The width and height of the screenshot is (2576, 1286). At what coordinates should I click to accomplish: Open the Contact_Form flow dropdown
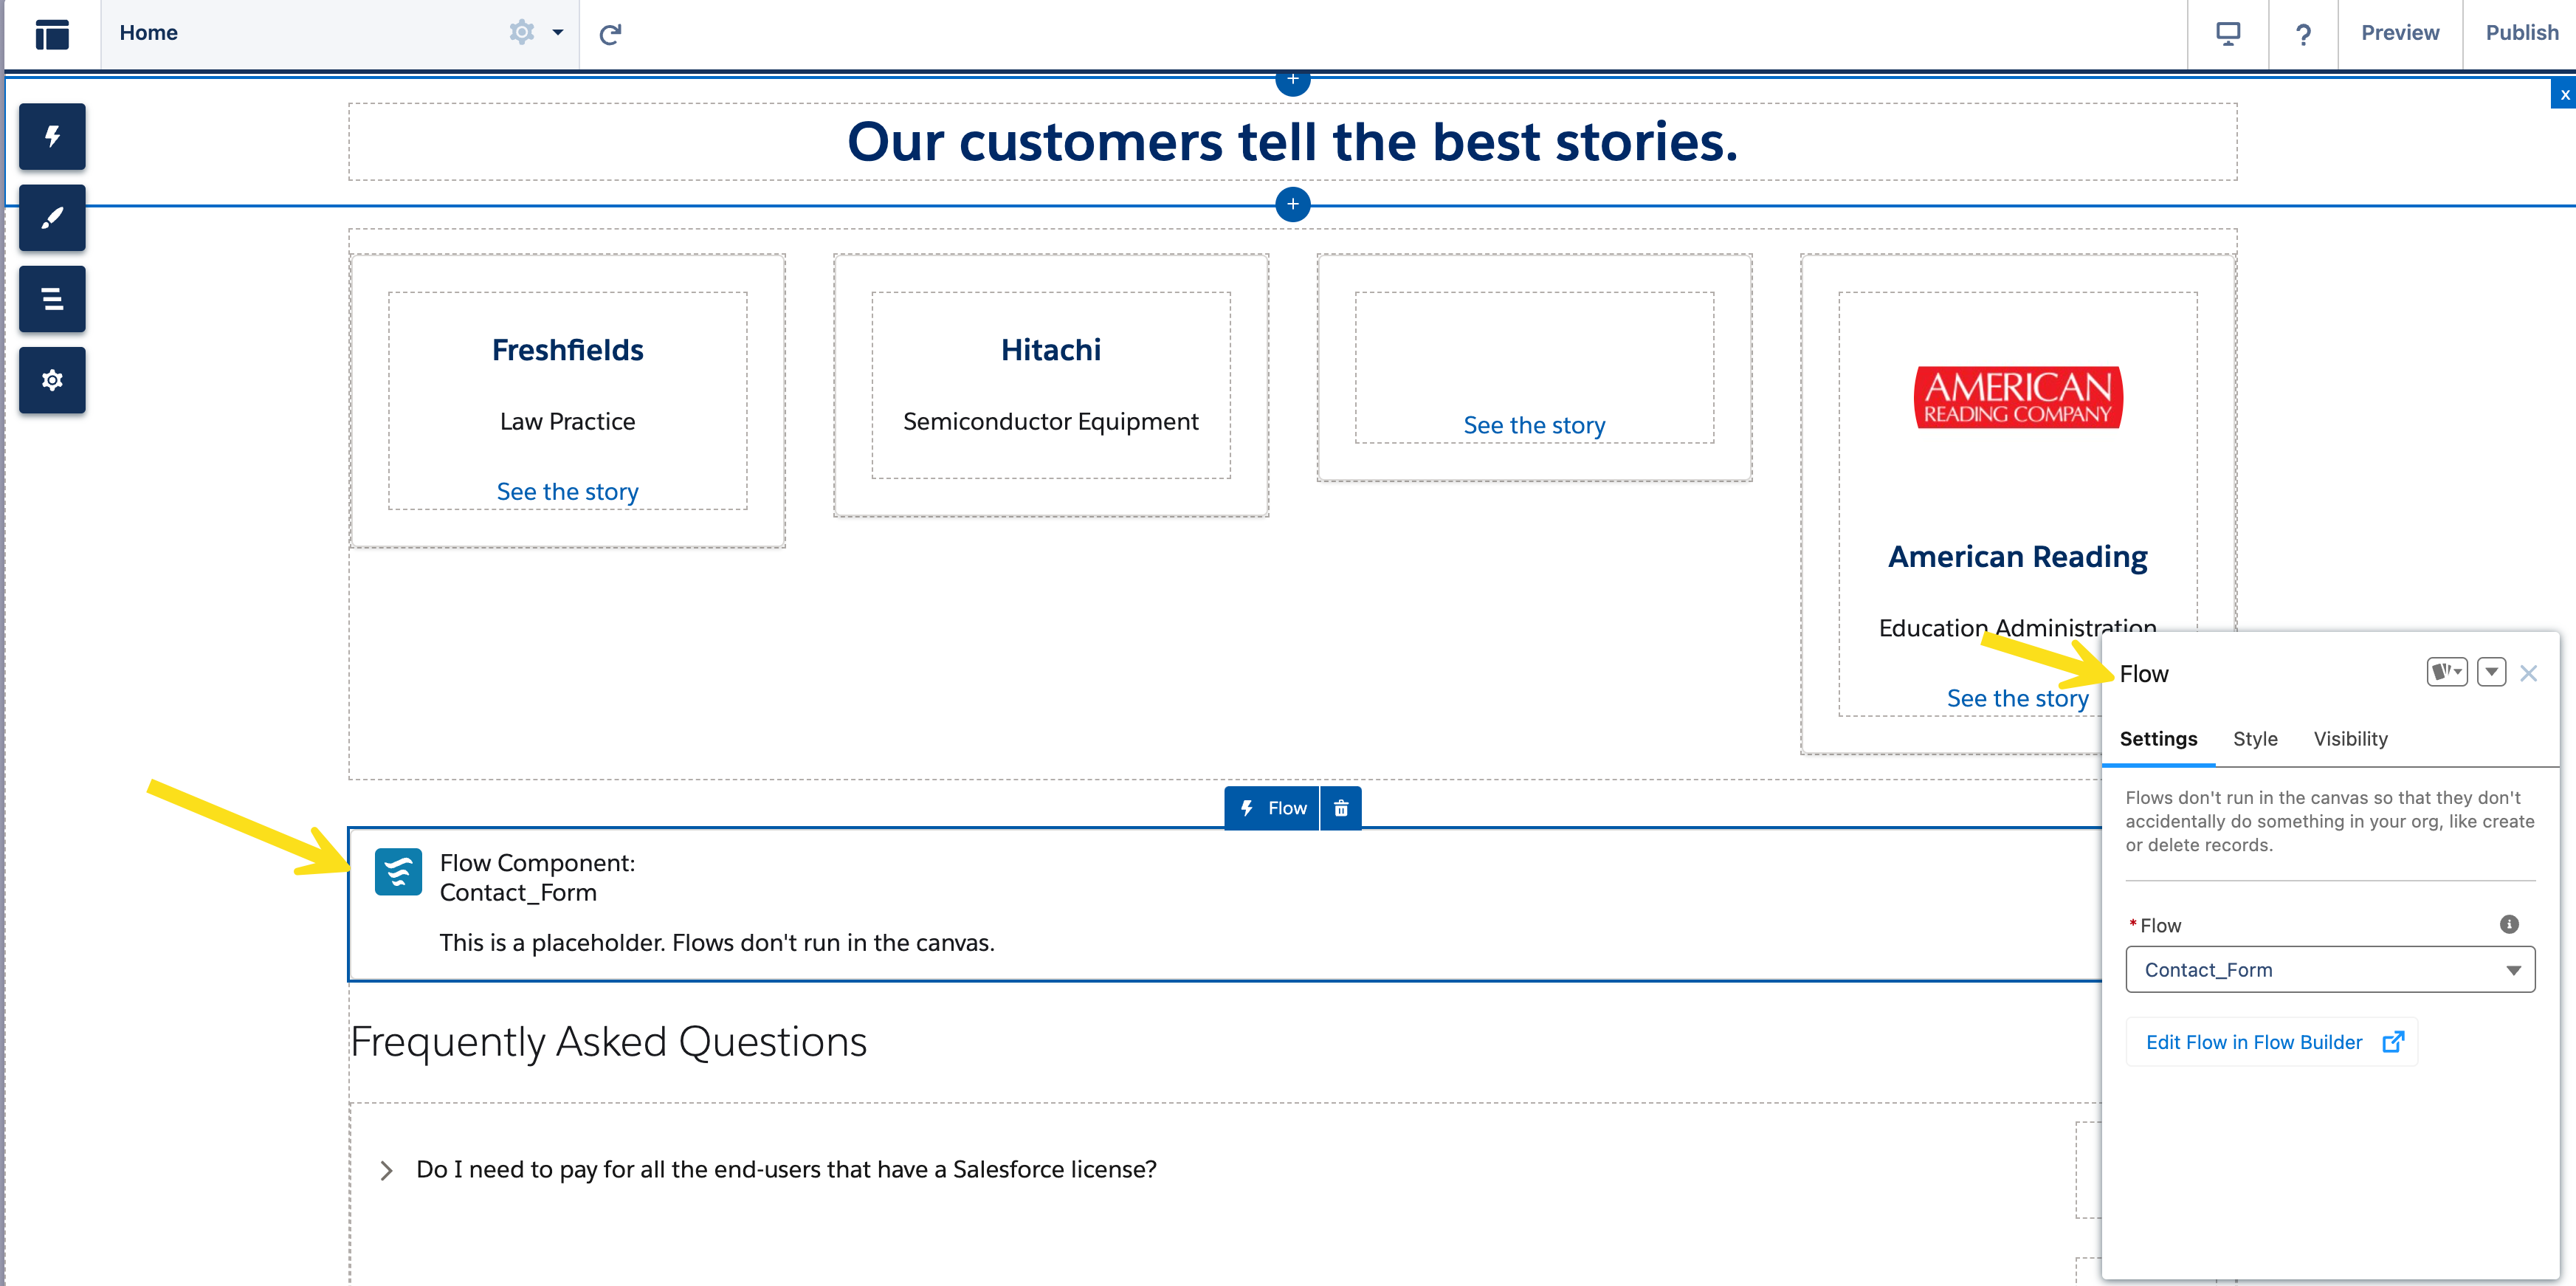(x=2330, y=970)
